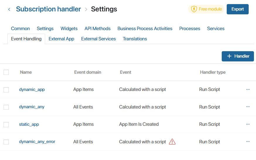The height and width of the screenshot is (160, 256).
Task: Open the Business Process Activities tab
Action: (145, 29)
